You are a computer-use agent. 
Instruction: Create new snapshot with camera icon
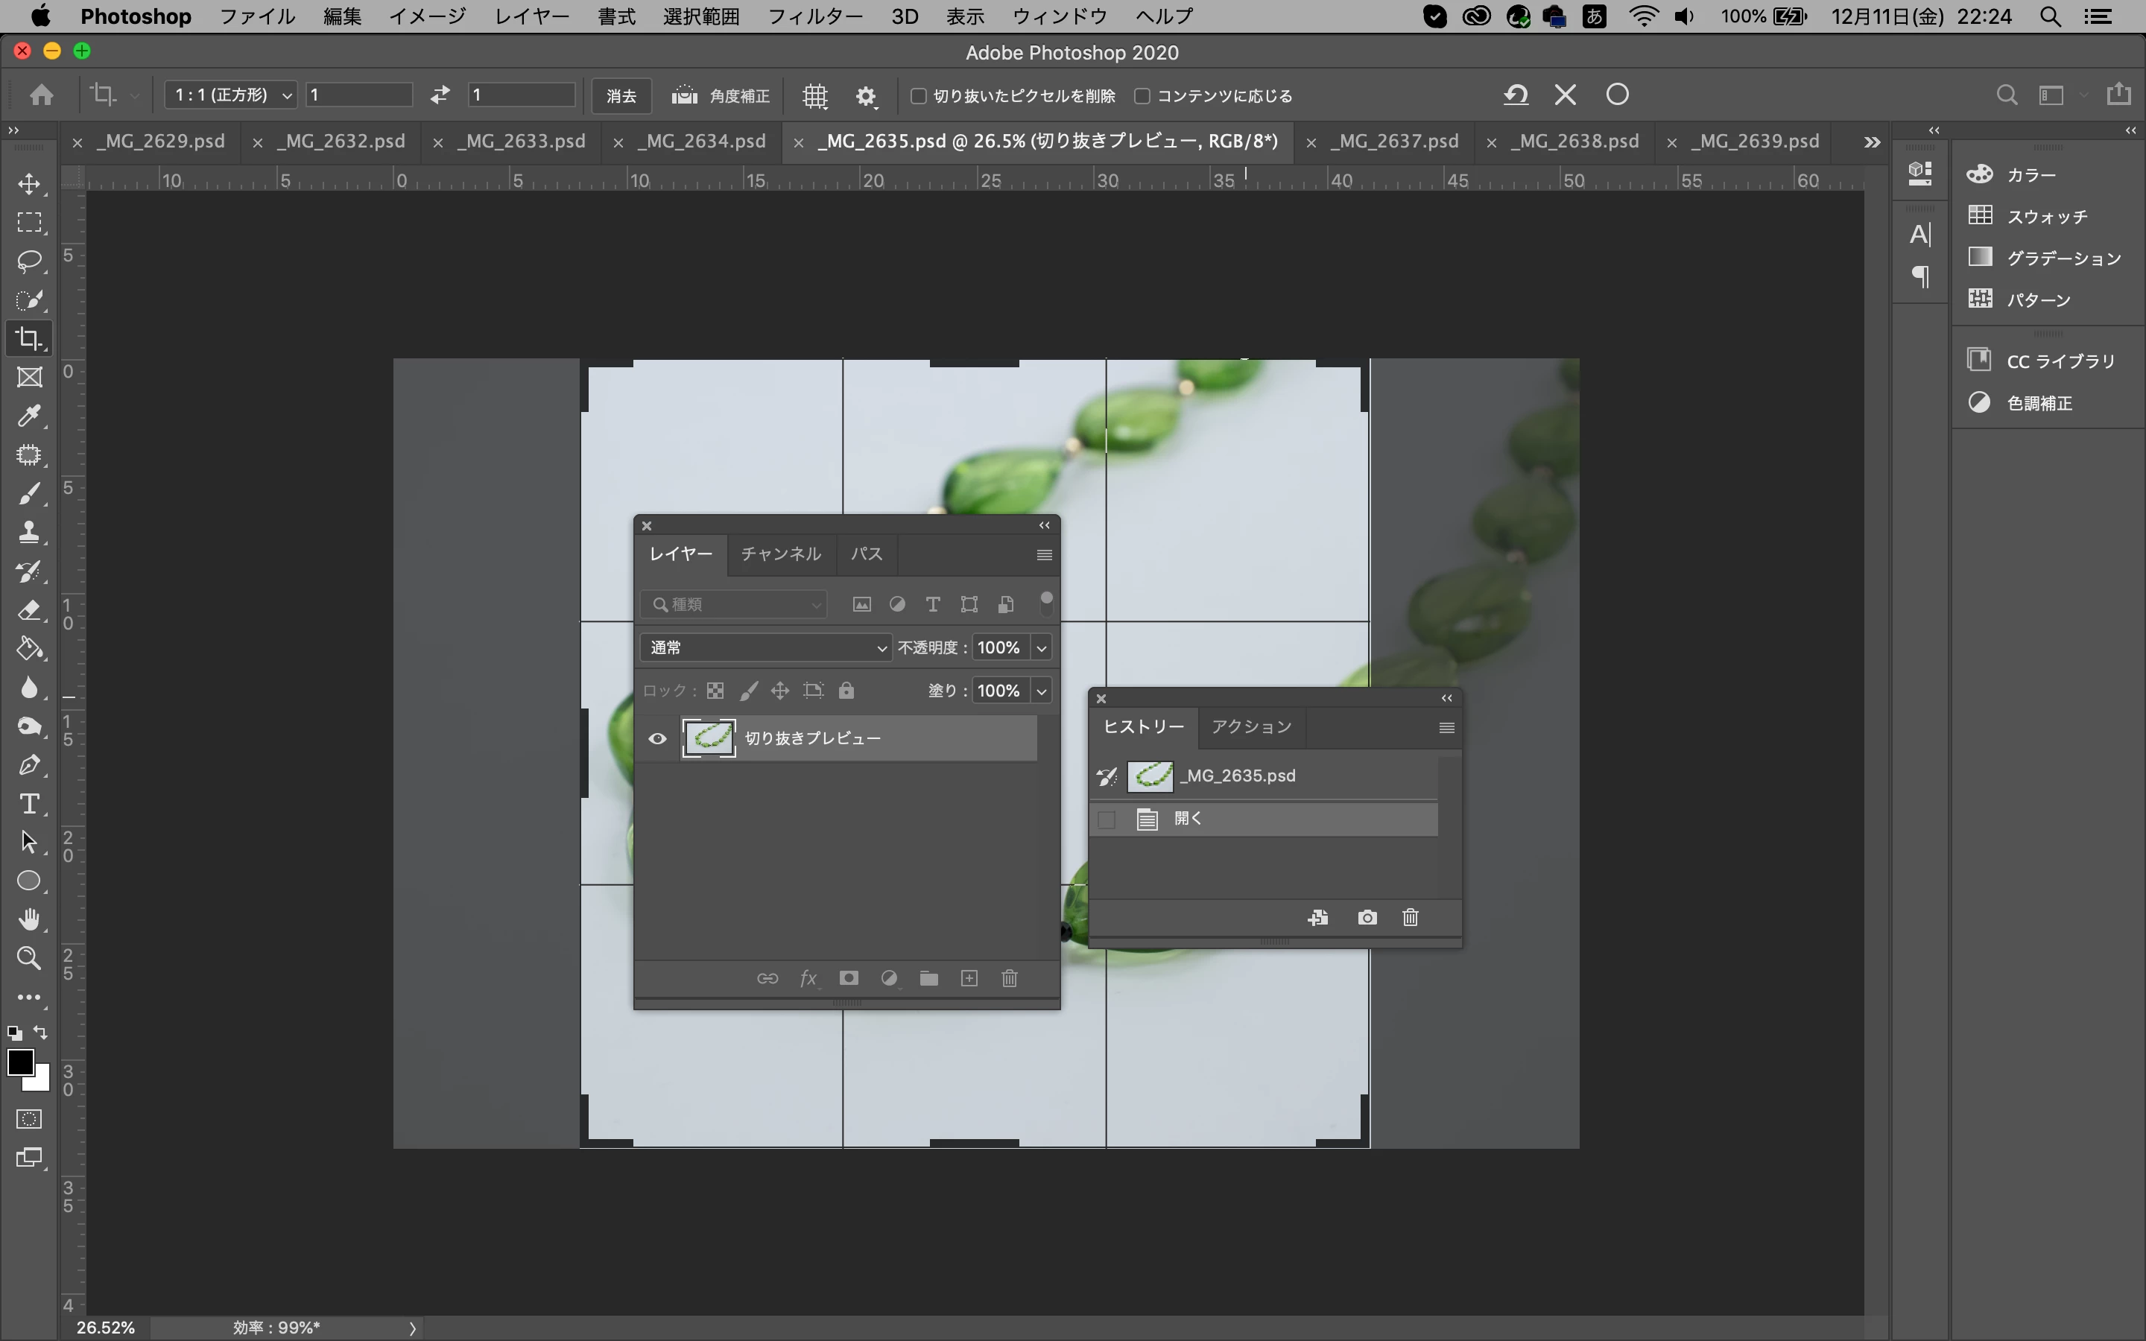tap(1367, 917)
